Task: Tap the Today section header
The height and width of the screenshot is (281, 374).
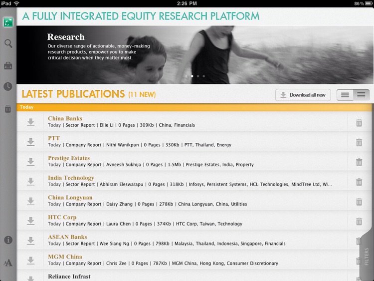Action: [x=194, y=107]
